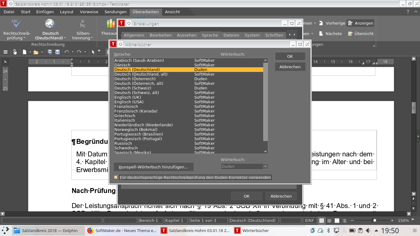Expand the quick toolbar overflow chevron

[x=99, y=51]
